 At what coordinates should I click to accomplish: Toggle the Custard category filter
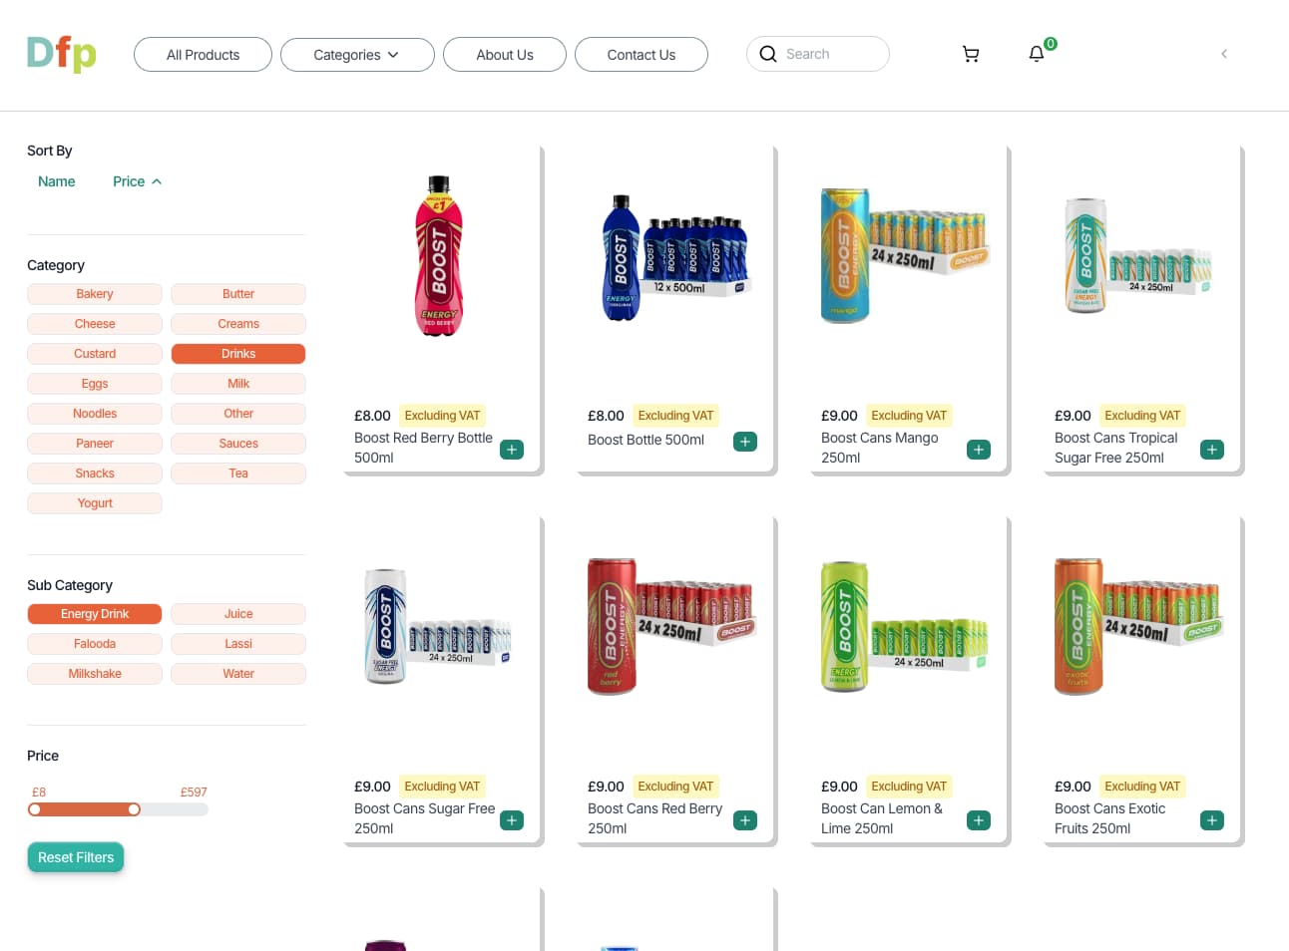[95, 354]
